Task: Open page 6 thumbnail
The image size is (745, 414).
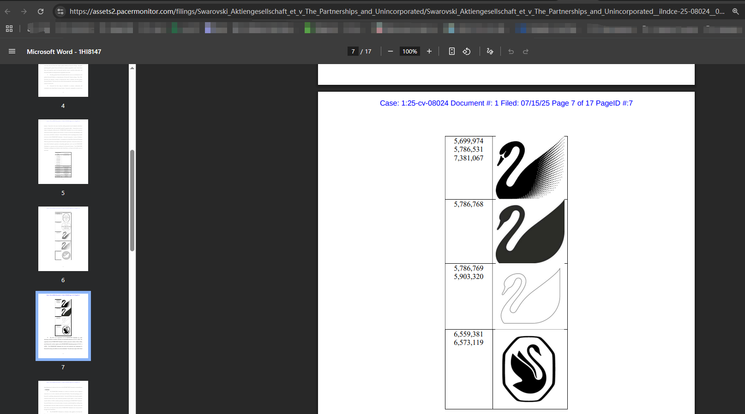Action: point(63,239)
